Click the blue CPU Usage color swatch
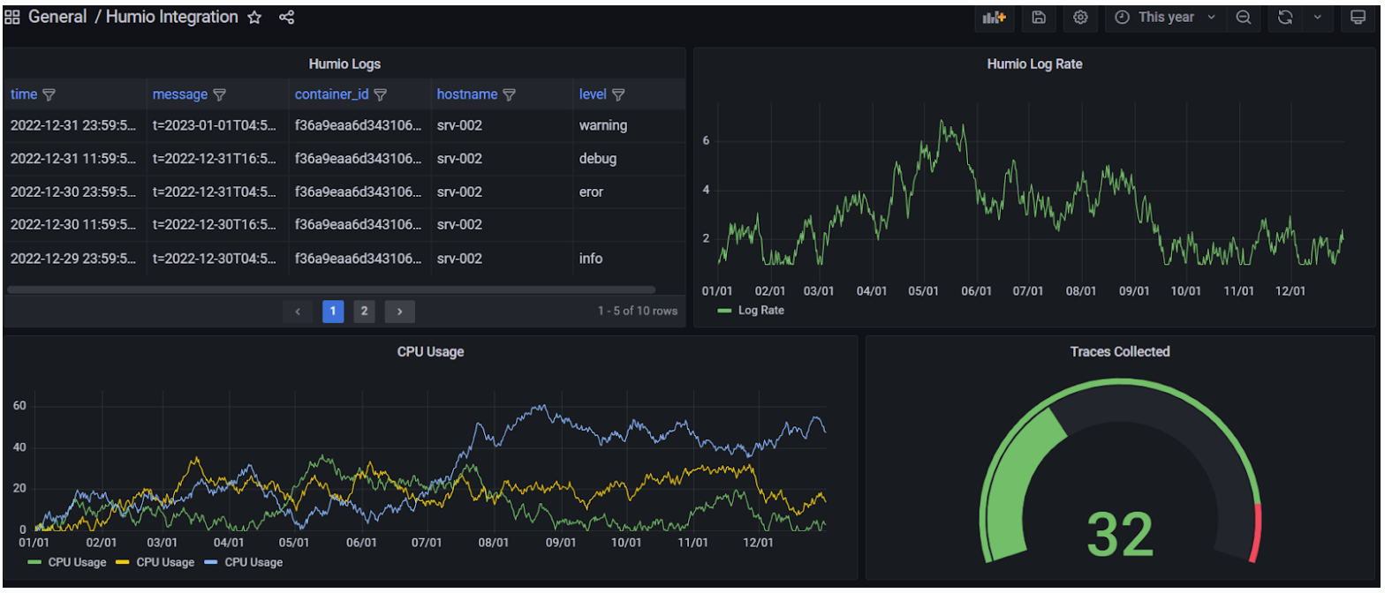The height and width of the screenshot is (593, 1392). click(210, 562)
